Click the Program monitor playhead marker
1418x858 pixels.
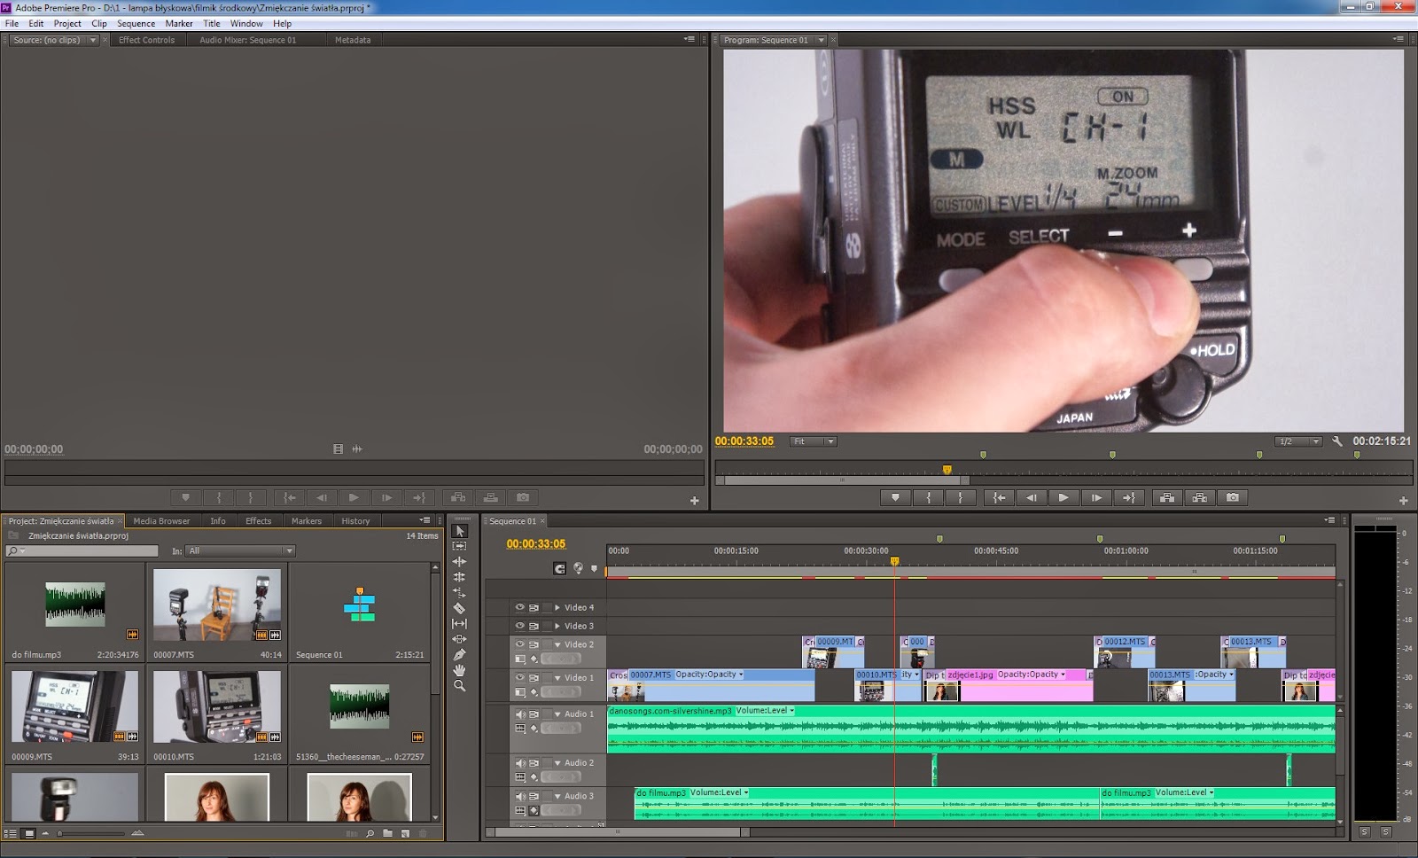pyautogui.click(x=947, y=470)
